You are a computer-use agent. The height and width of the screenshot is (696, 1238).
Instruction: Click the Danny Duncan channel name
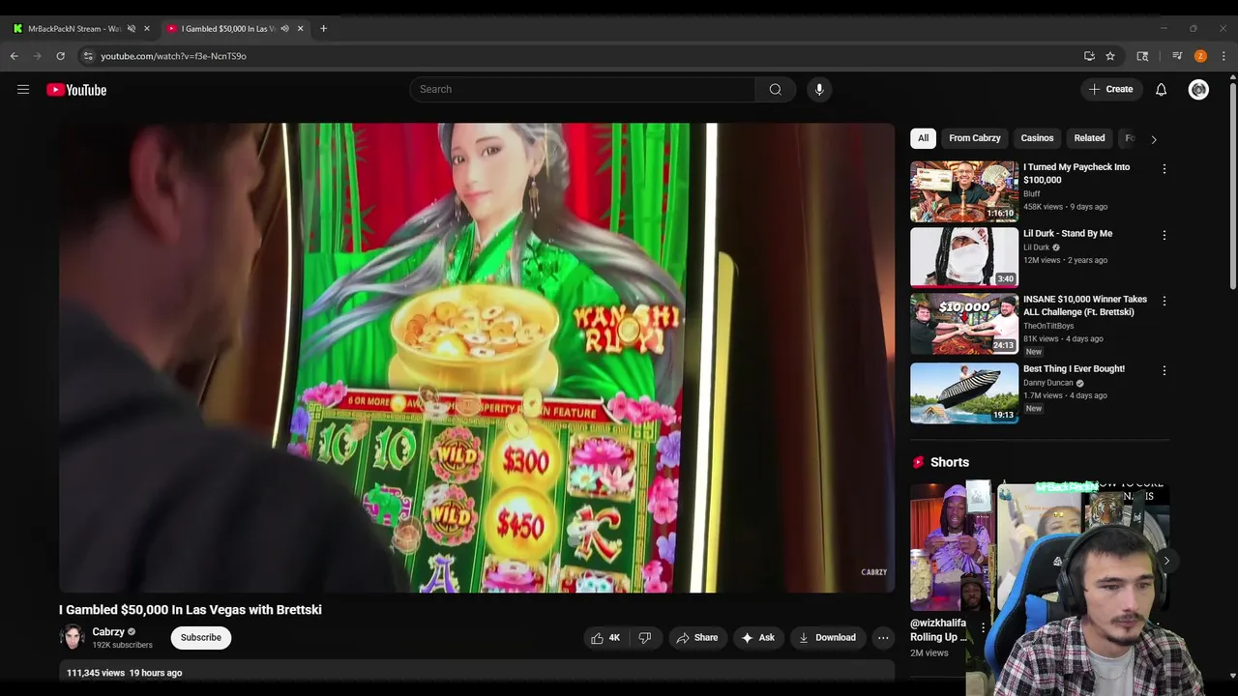pos(1048,383)
